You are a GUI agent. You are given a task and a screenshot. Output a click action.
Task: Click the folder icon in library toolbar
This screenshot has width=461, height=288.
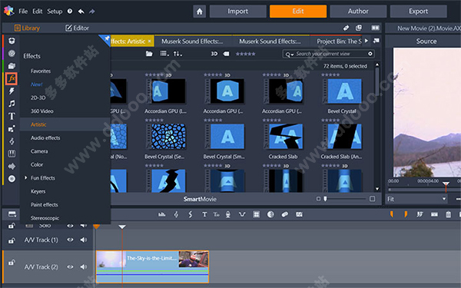149,54
